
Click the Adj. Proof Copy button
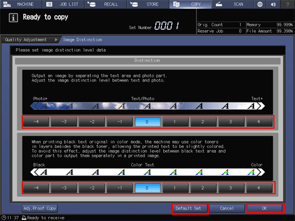pos(39,208)
